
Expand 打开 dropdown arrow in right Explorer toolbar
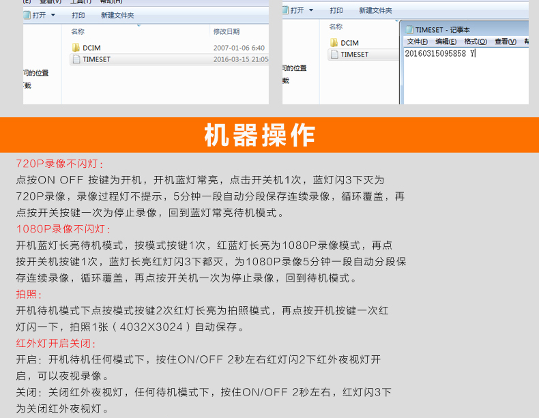(x=311, y=10)
